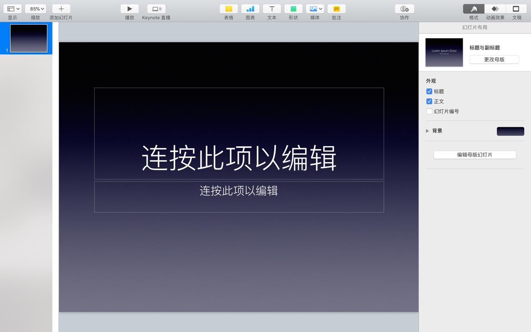531x332 pixels.
Task: Disable the 标题 checkbox
Action: pos(429,91)
